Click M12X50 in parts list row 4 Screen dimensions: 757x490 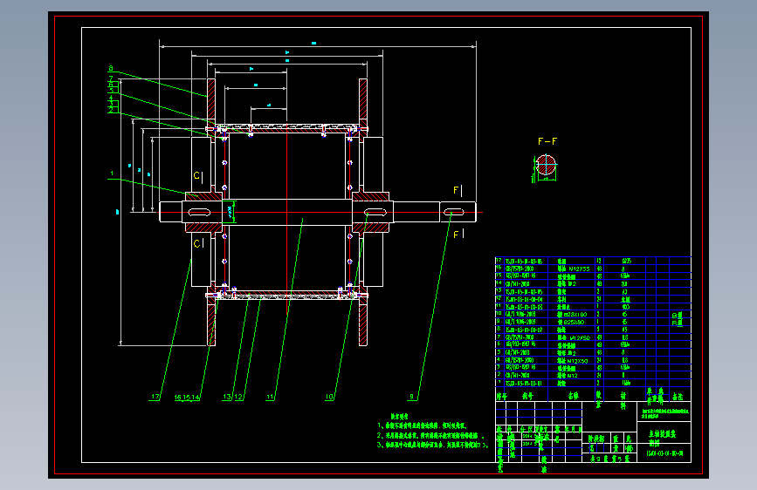577,360
